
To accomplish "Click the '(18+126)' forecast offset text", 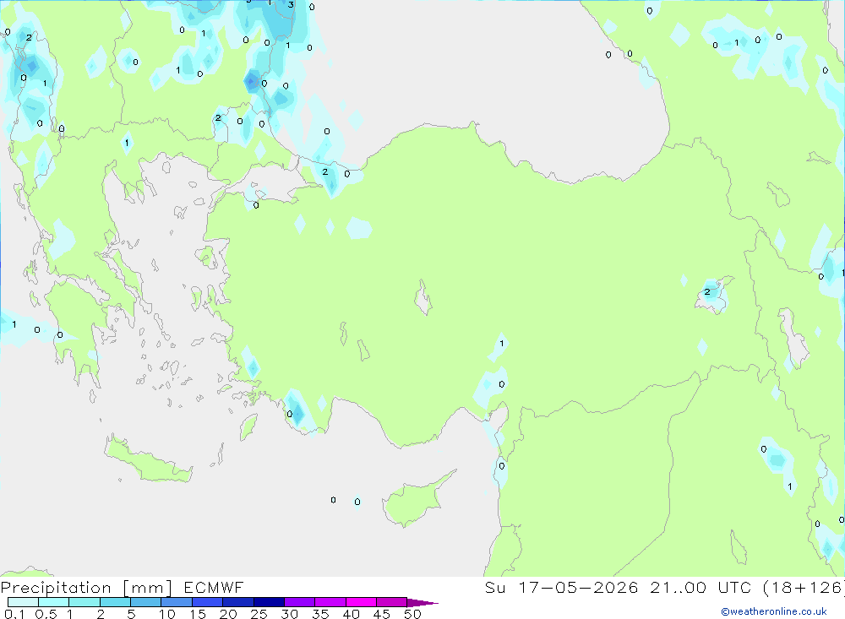I will click(x=804, y=587).
